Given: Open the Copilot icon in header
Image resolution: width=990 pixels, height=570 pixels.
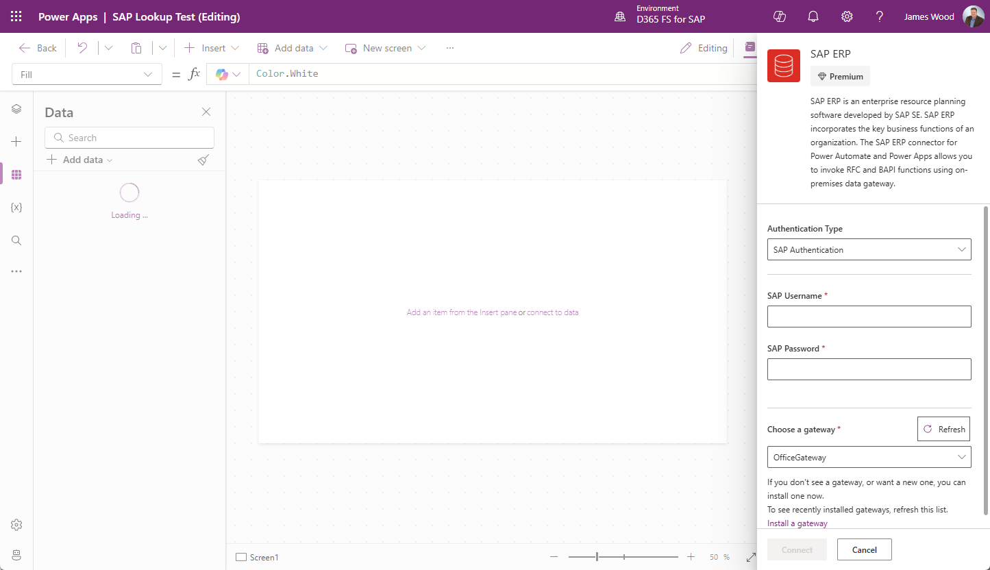Looking at the screenshot, I should tap(780, 16).
